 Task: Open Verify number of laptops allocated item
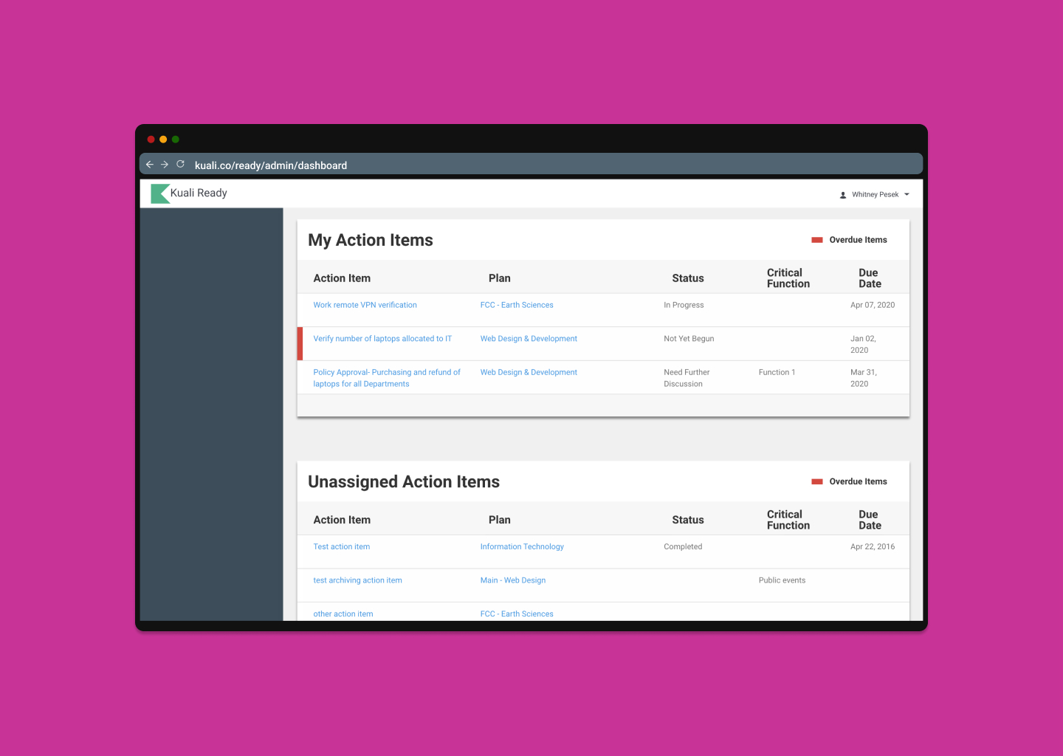(x=382, y=339)
